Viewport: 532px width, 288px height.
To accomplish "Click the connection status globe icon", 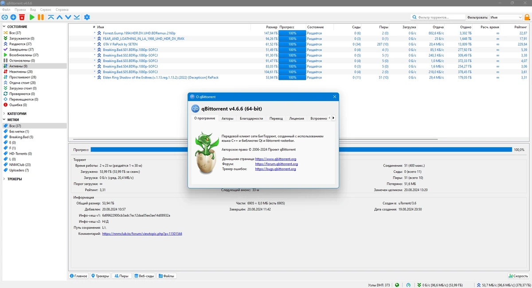I will click(x=397, y=285).
